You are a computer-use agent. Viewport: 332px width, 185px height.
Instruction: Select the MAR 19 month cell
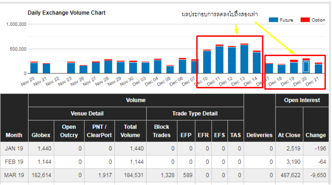14,175
